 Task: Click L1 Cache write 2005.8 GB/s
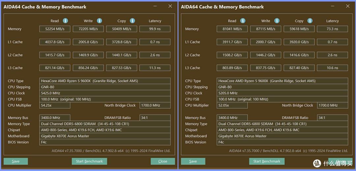tap(88, 42)
